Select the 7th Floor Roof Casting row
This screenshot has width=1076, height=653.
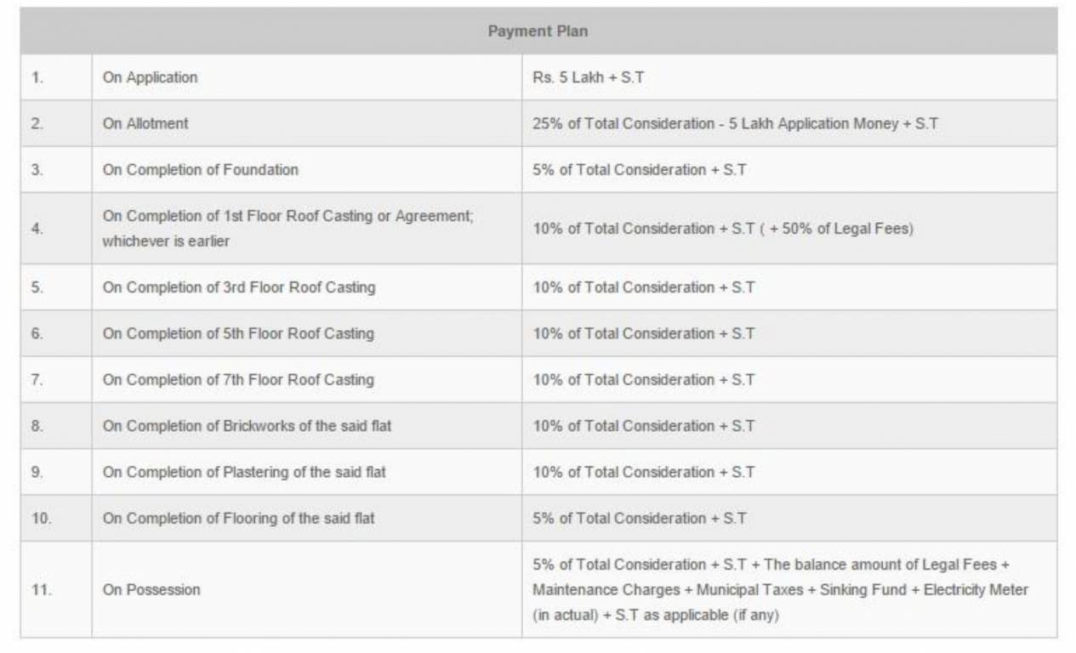238,379
